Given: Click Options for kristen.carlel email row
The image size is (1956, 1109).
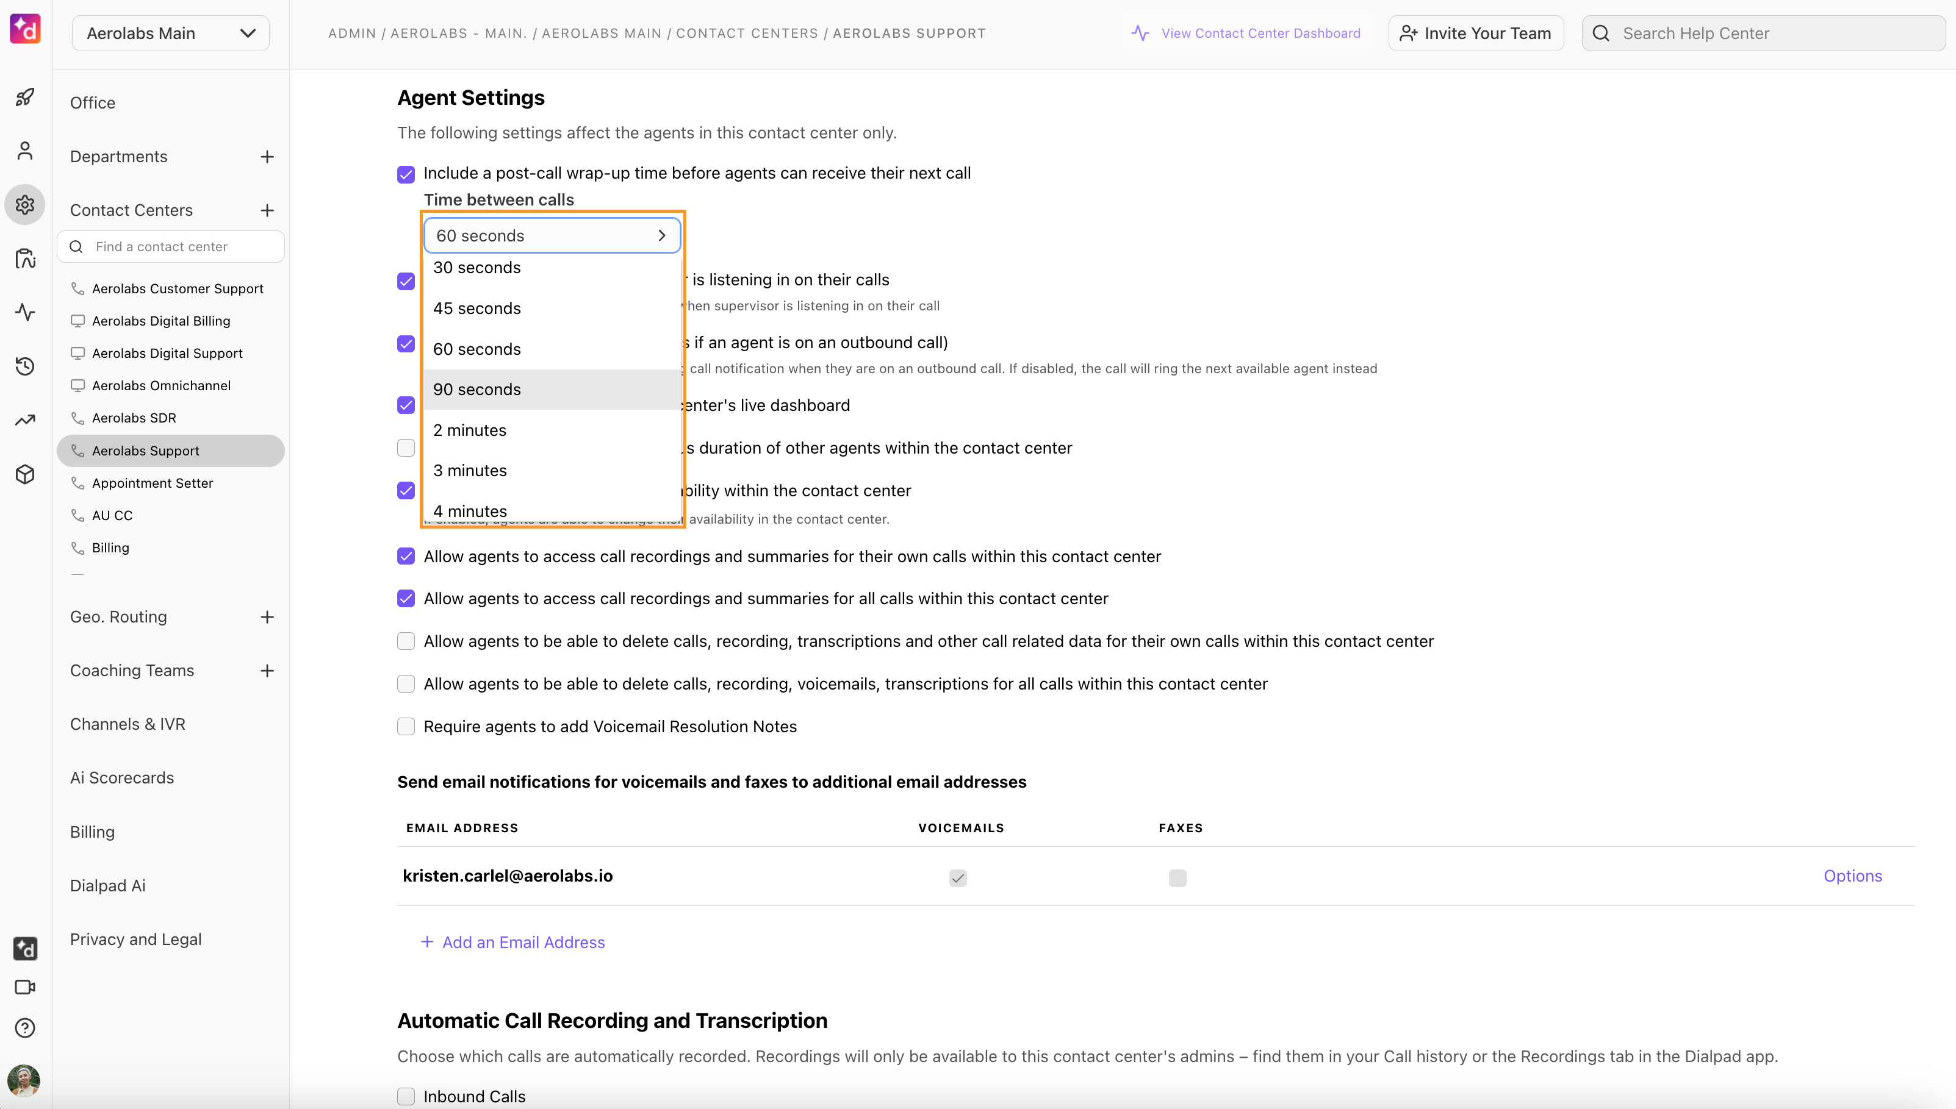Looking at the screenshot, I should pyautogui.click(x=1852, y=876).
